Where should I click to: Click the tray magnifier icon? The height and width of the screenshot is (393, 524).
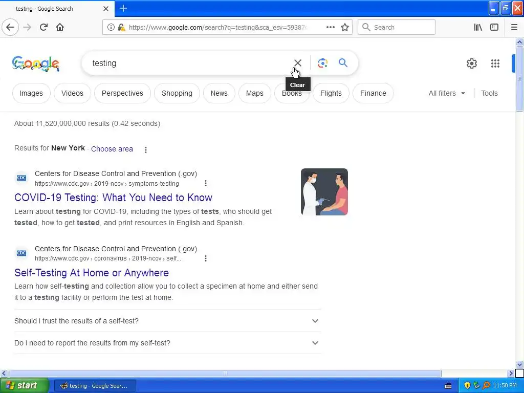click(486, 386)
